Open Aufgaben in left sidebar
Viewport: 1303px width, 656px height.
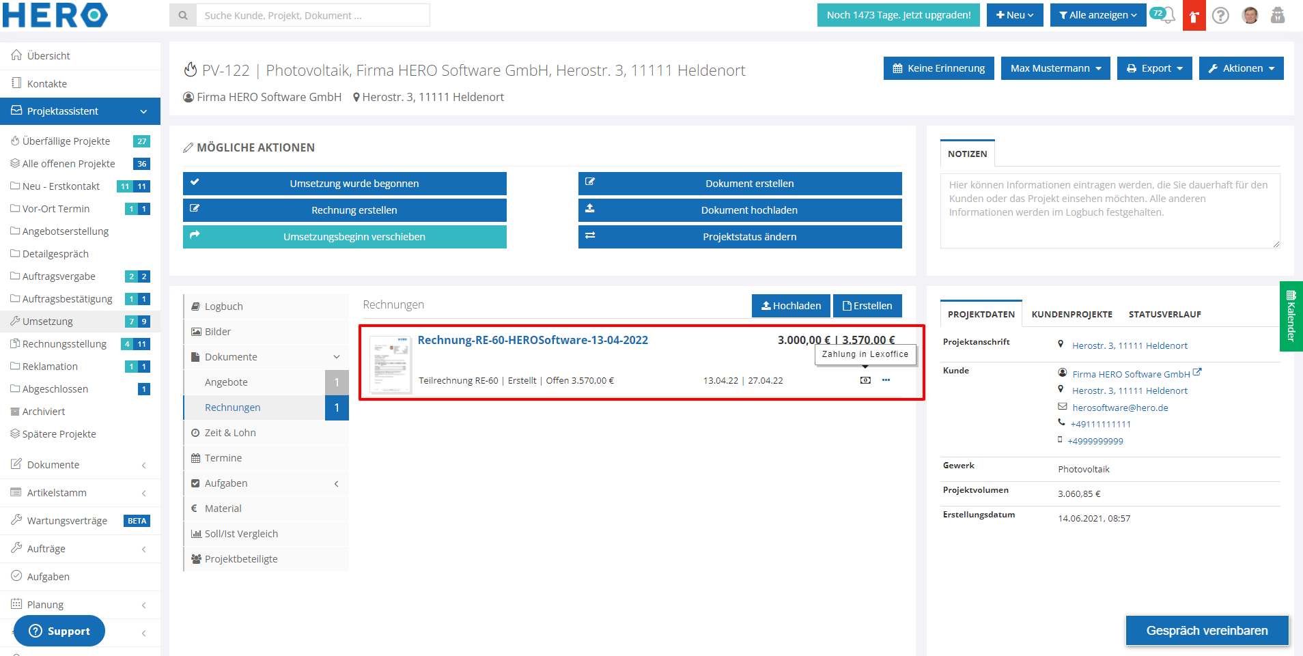[x=81, y=577]
